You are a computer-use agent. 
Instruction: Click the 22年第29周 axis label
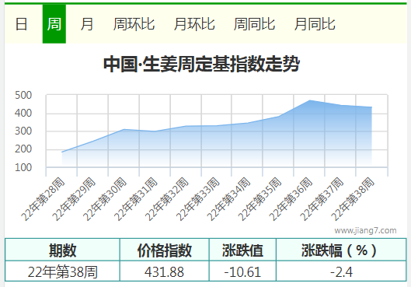(74, 199)
